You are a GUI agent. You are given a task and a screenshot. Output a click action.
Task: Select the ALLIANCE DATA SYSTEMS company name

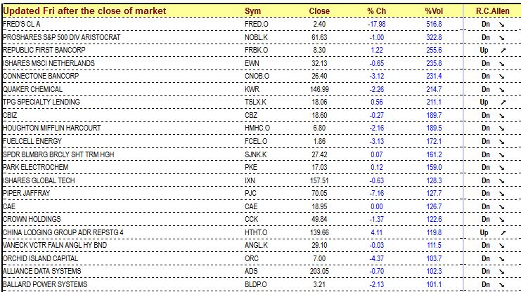pos(42,272)
